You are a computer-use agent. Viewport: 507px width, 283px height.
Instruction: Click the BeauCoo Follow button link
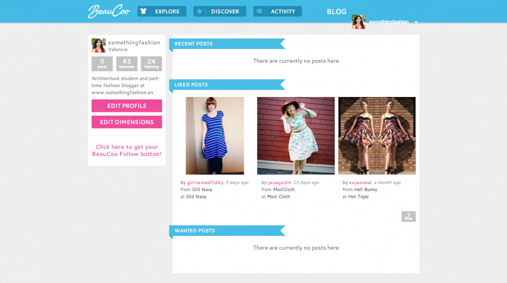point(127,150)
